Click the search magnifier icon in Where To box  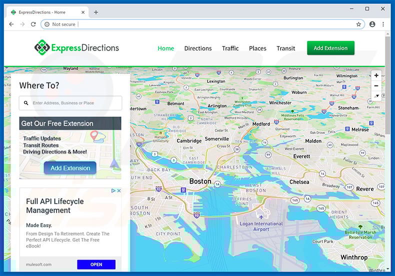(26, 103)
